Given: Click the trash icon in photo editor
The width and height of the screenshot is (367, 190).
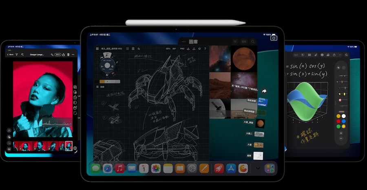Looking at the screenshot, I should point(69,55).
